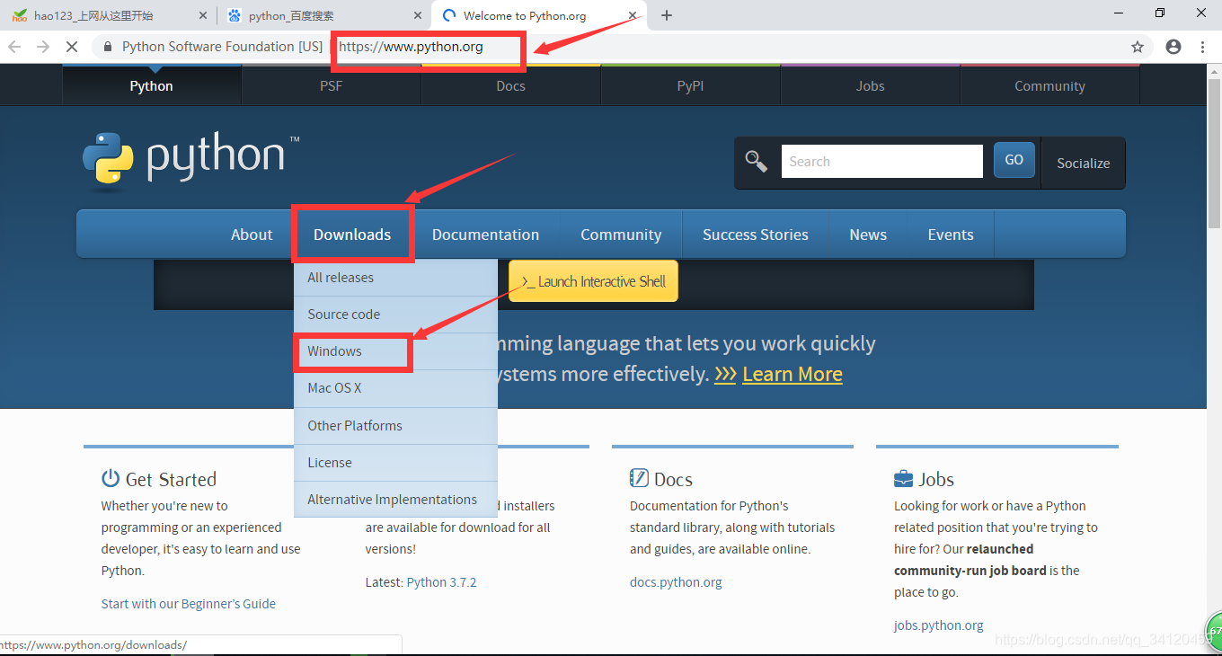Close the python_百度搜索 tab
The height and width of the screenshot is (656, 1222).
418,15
